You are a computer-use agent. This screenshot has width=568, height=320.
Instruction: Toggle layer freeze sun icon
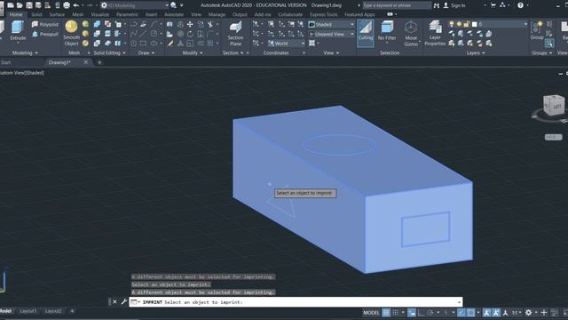click(x=459, y=24)
